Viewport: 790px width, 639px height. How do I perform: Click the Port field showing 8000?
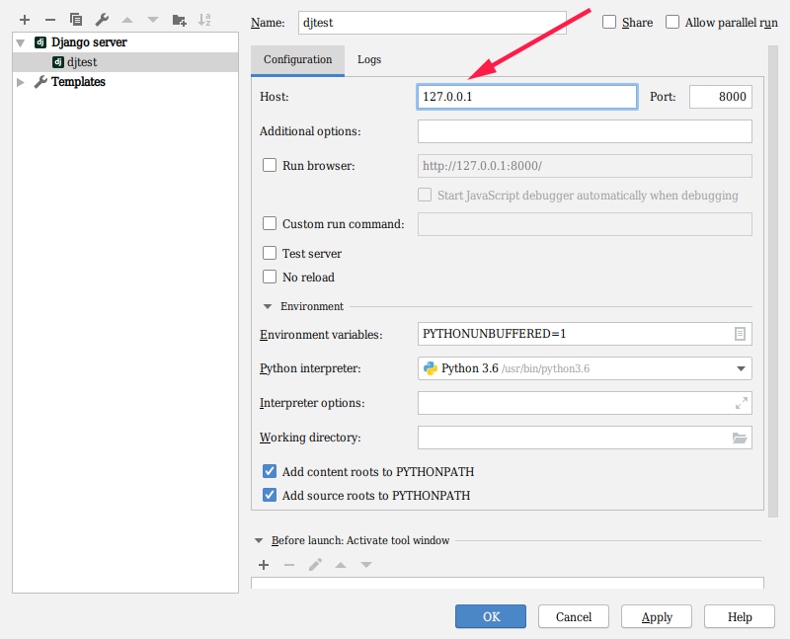[x=721, y=97]
